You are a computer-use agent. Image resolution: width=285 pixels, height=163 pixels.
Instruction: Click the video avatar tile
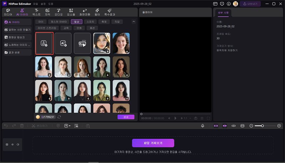82,43
